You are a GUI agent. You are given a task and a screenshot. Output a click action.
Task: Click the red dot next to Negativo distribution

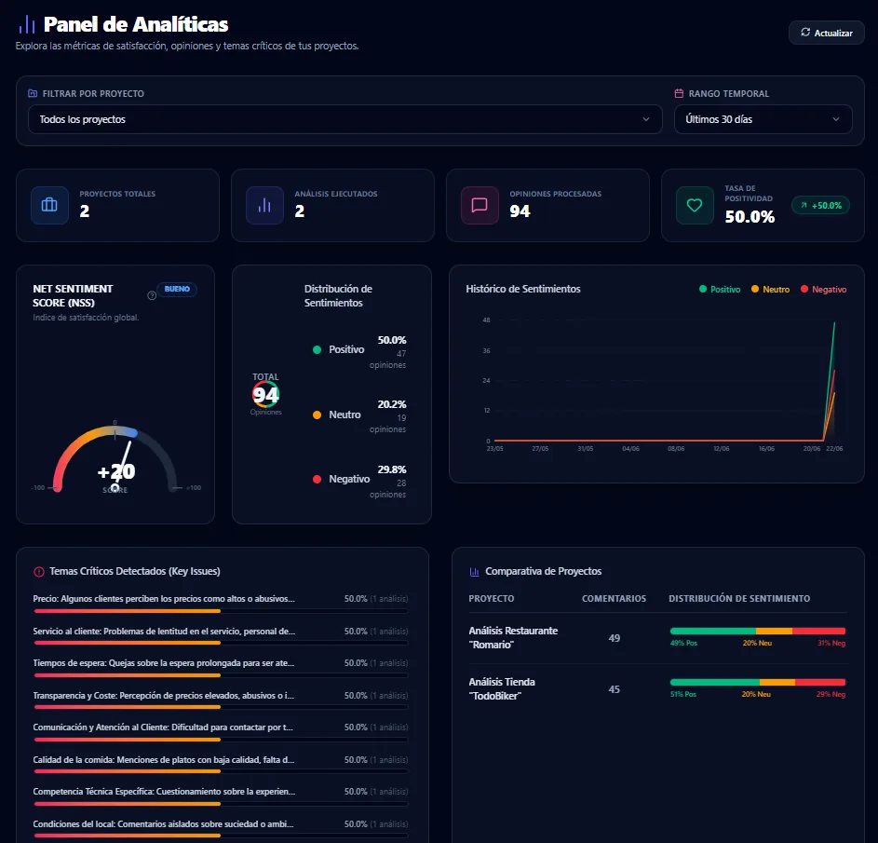pos(317,479)
